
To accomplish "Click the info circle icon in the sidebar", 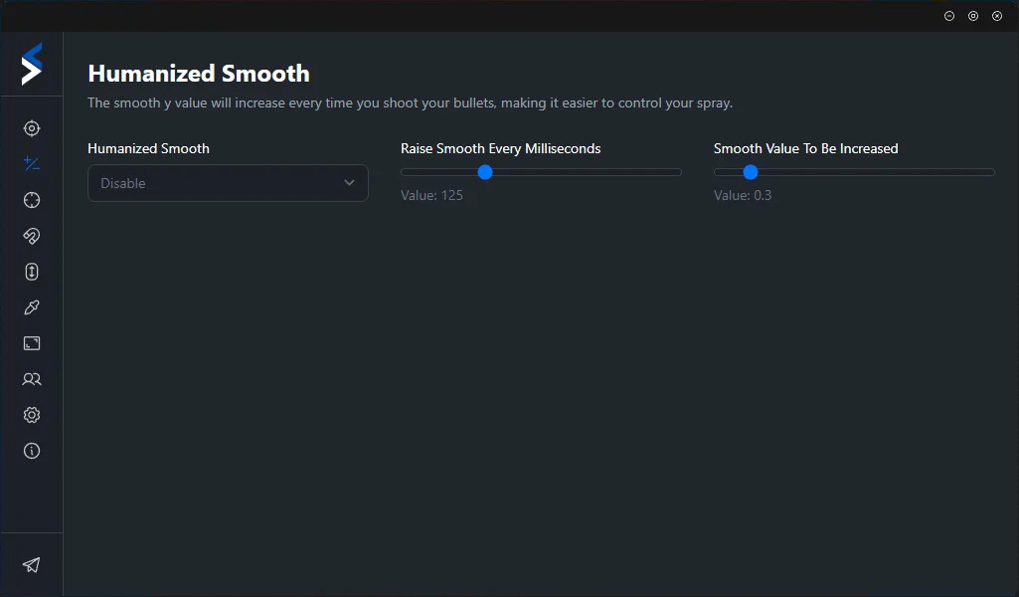I will [x=32, y=451].
